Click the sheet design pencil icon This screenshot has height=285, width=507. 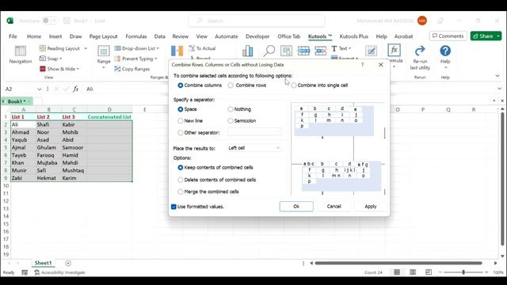372,51
